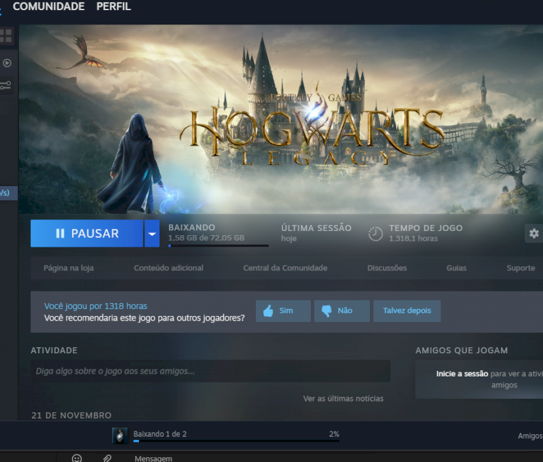Click the BAIXANDO download progress bar
Screen dimensions: 543x462
(218, 245)
